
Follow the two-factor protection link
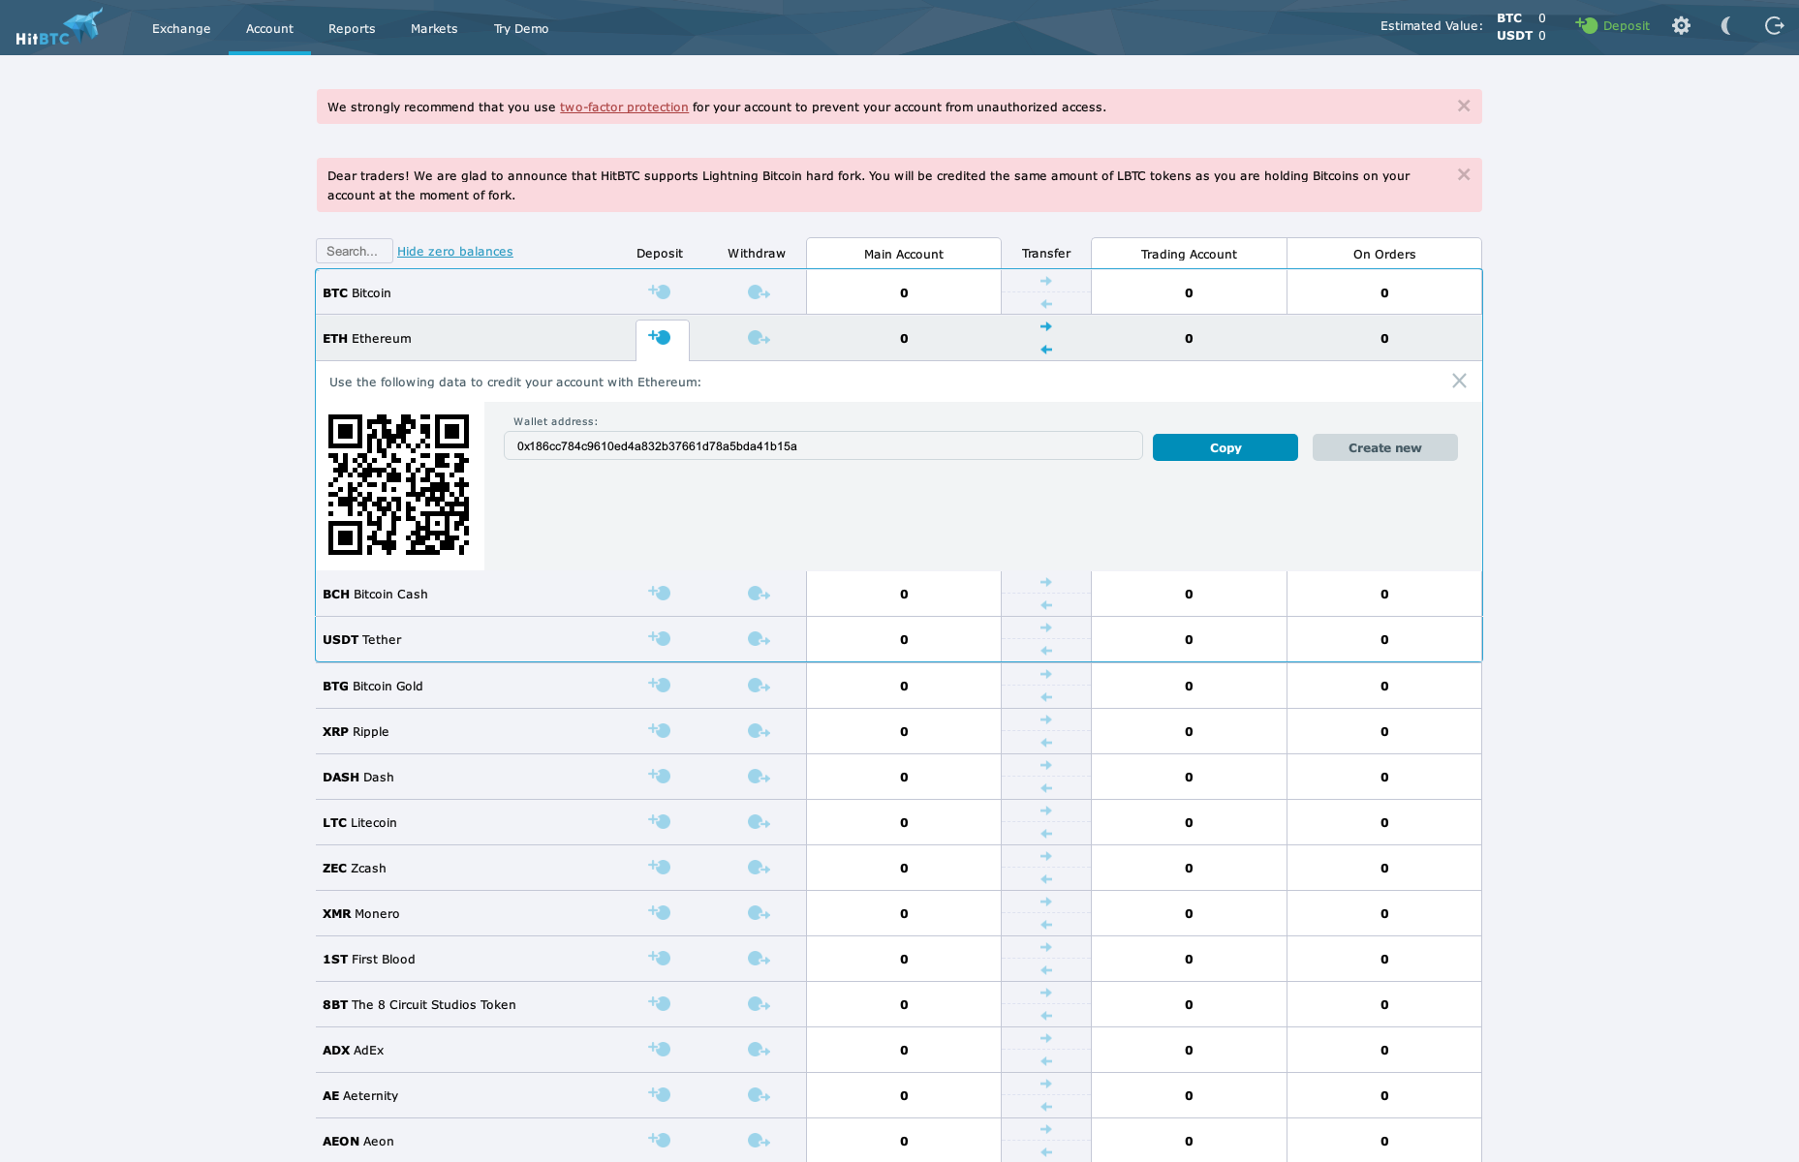click(624, 107)
